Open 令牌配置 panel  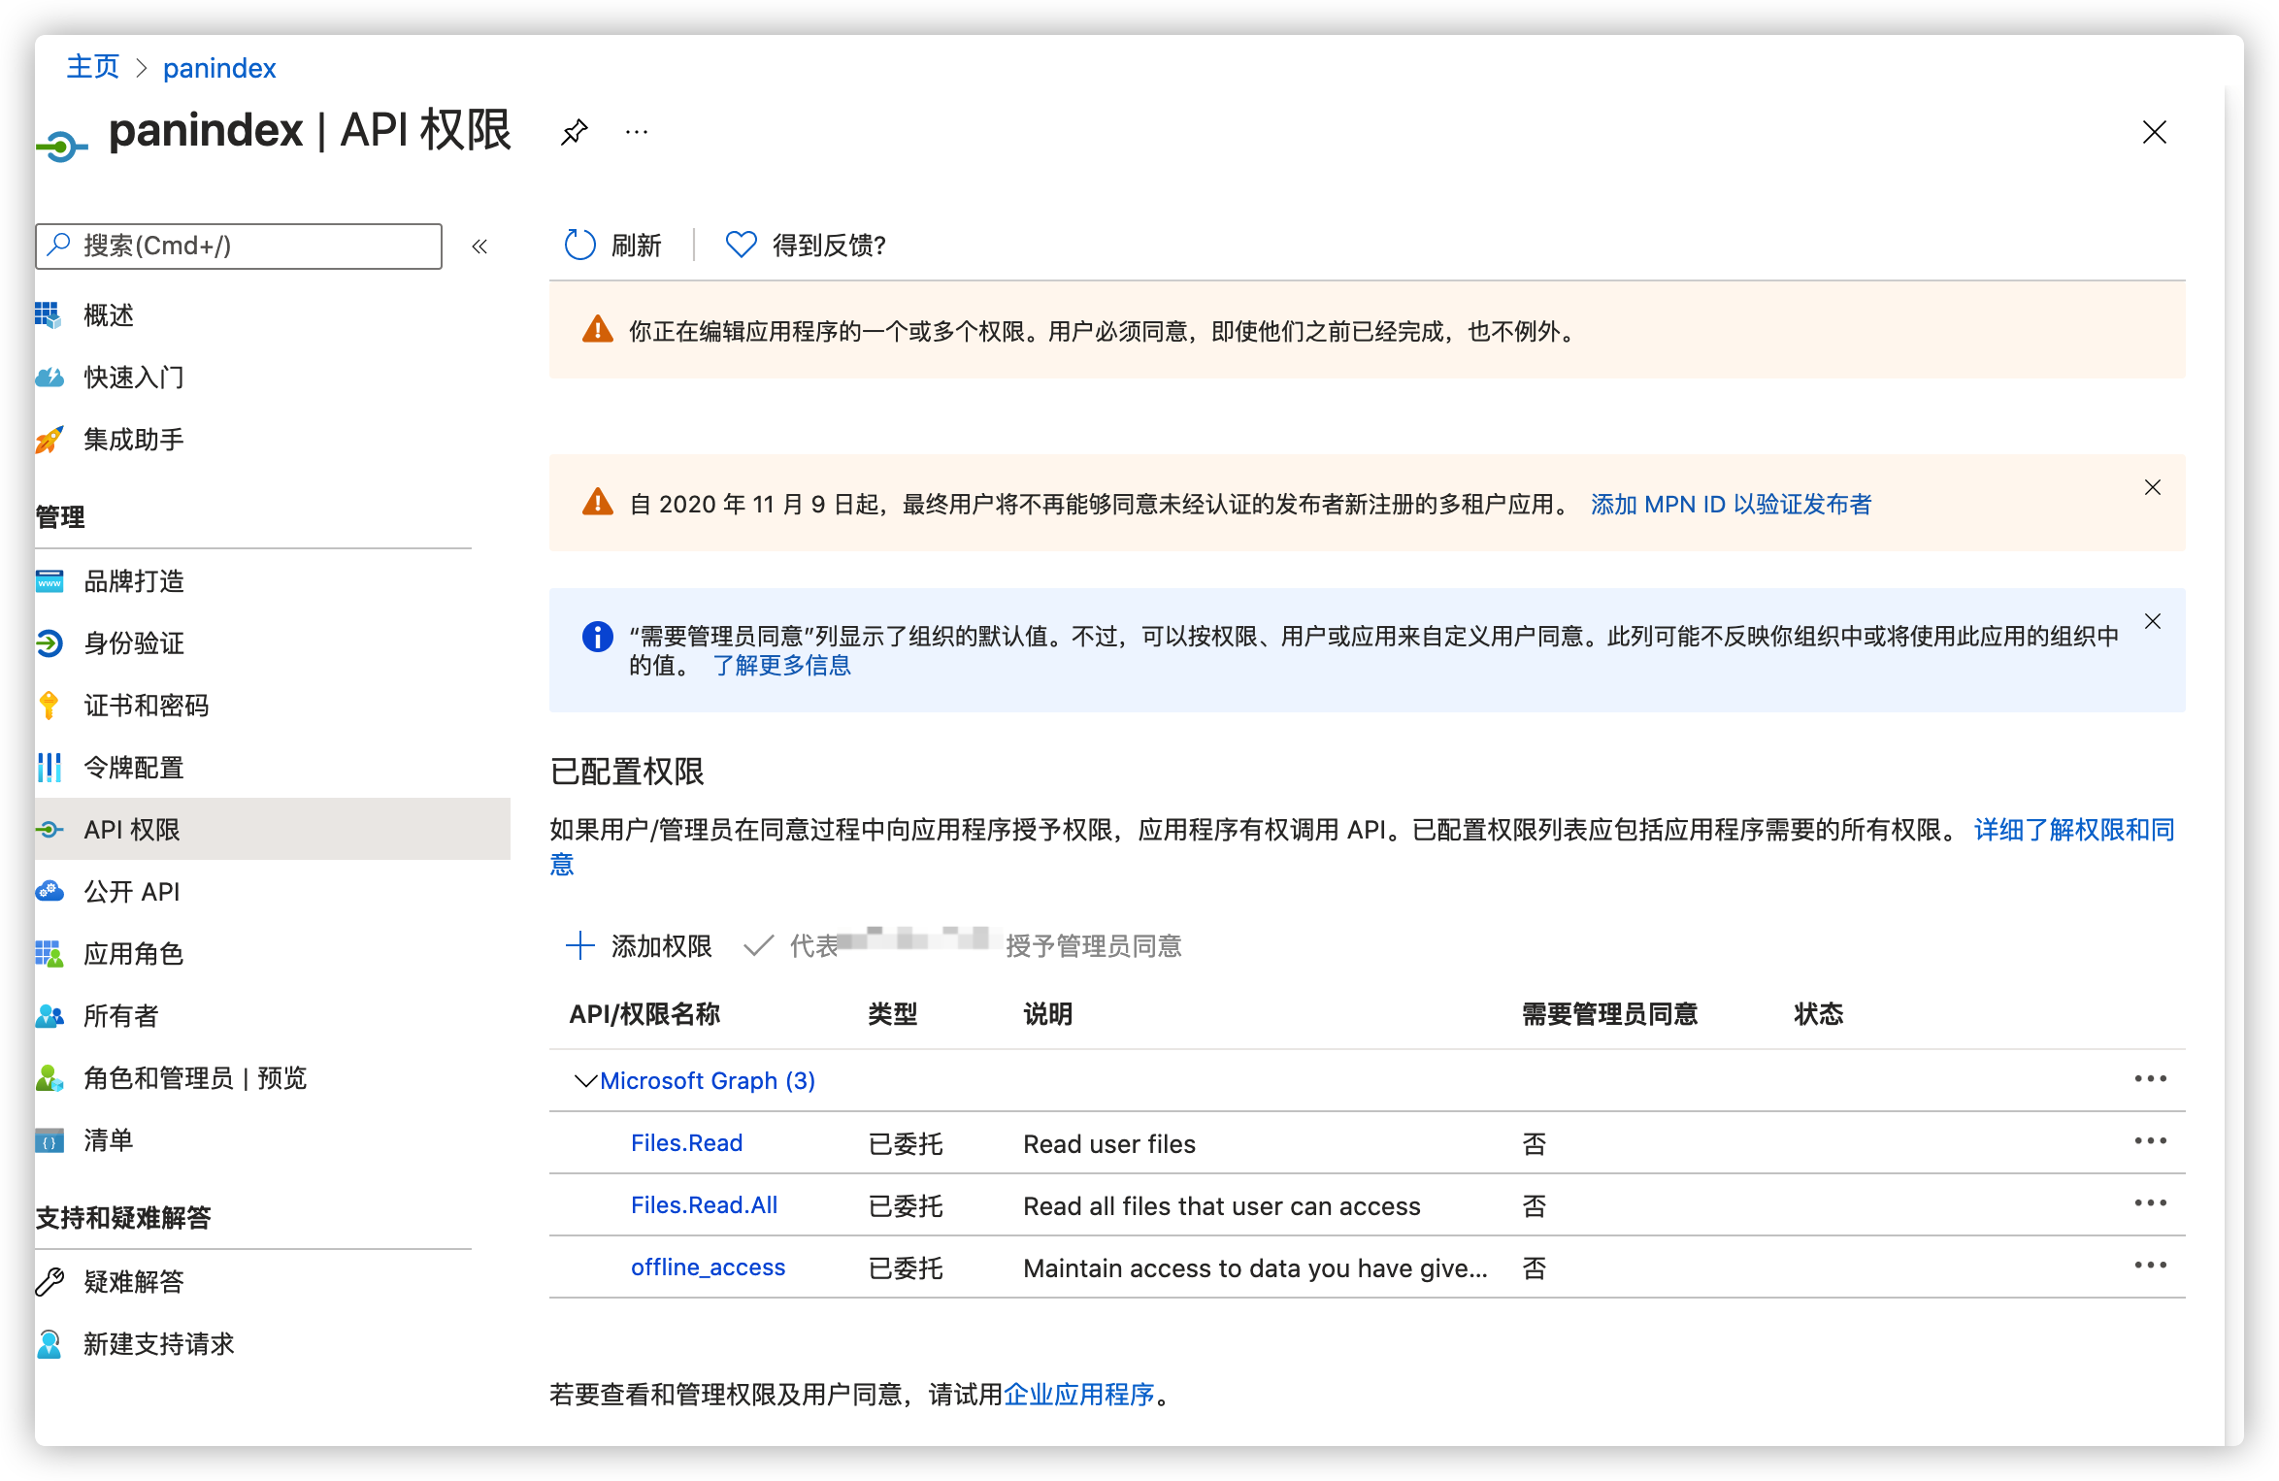134,767
